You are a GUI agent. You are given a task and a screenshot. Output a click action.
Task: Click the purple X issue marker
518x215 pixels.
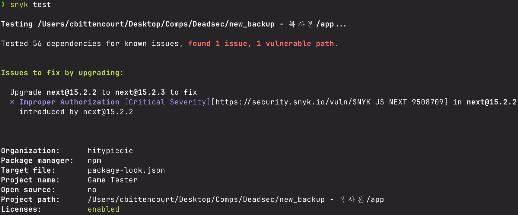[x=12, y=102]
